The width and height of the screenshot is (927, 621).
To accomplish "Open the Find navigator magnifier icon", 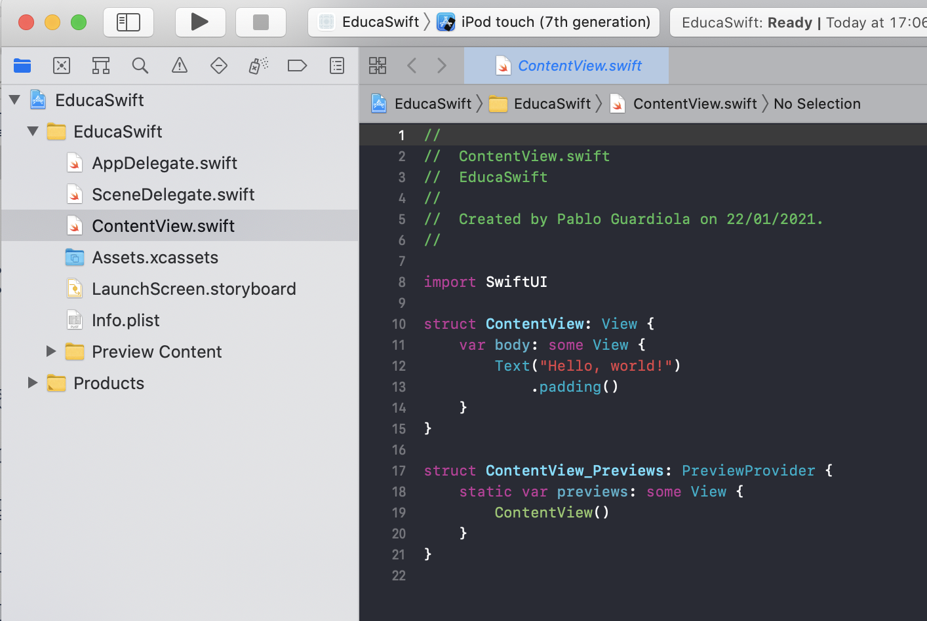I will click(x=140, y=66).
